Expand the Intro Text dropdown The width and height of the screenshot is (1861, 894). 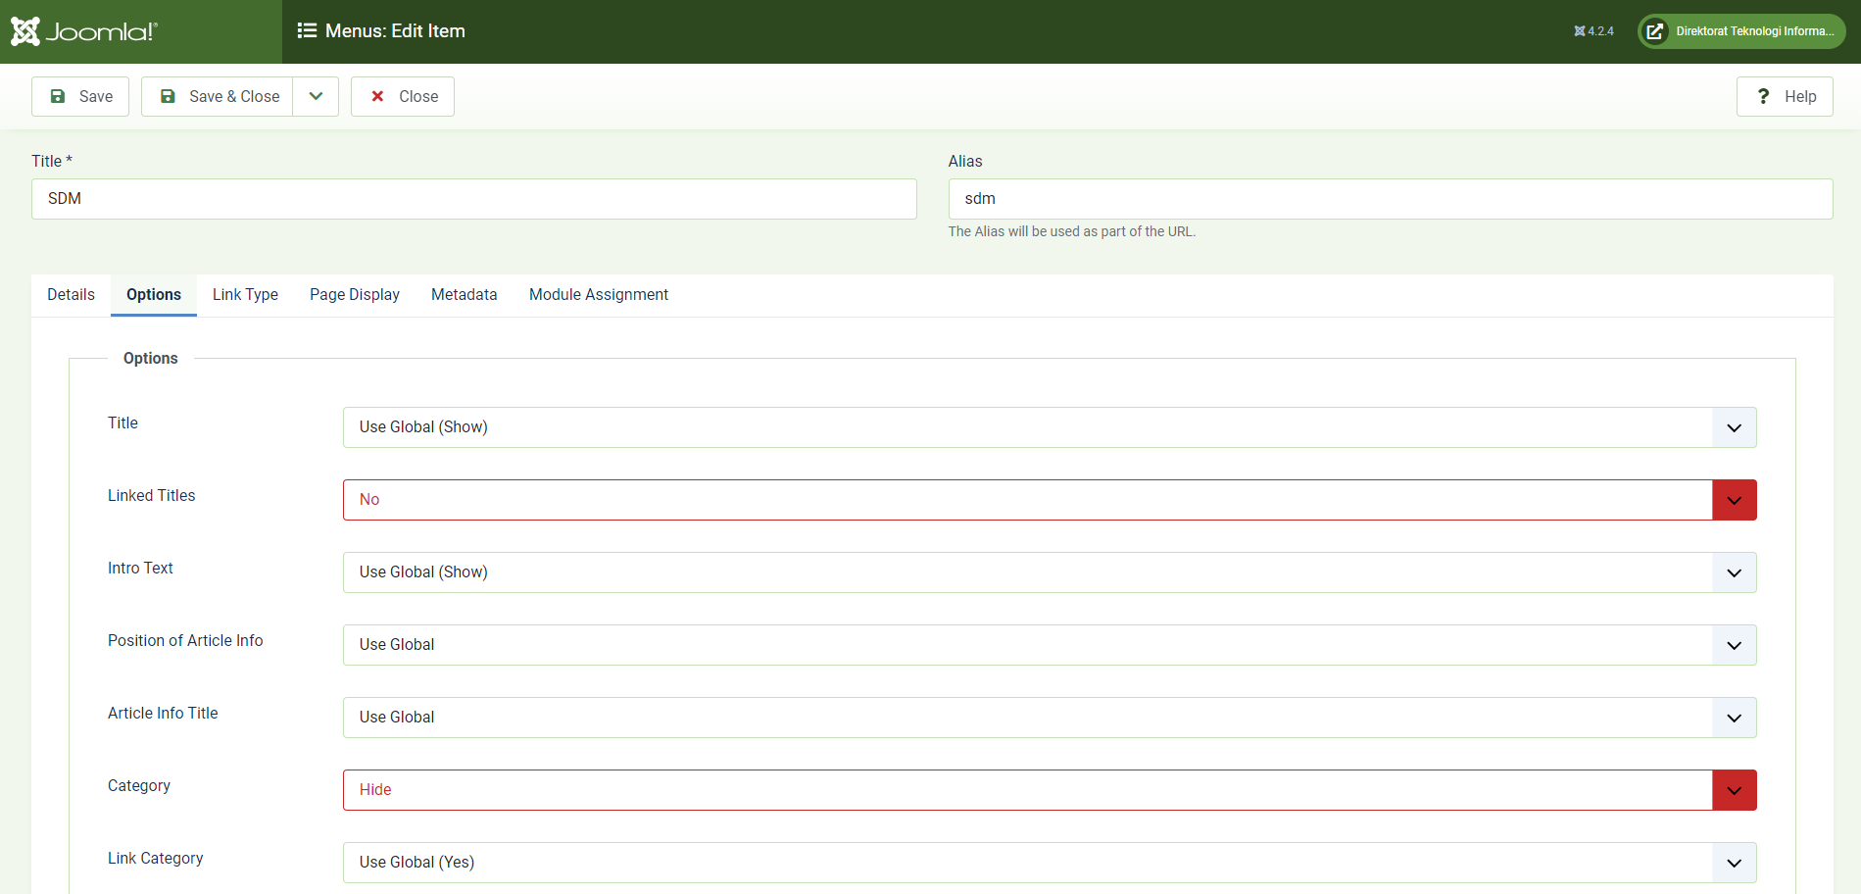[x=1050, y=572]
